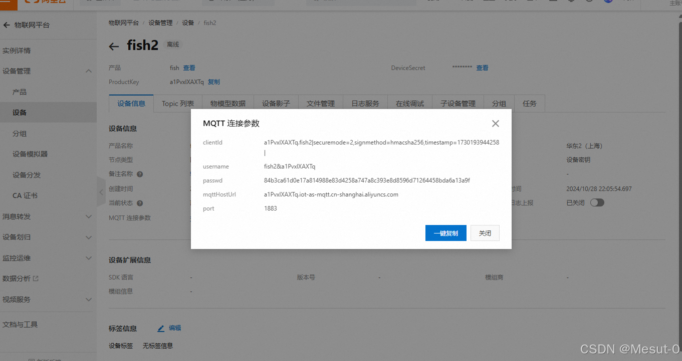682x361 pixels.
Task: Click 设备管理 in the breadcrumb
Action: coord(160,23)
